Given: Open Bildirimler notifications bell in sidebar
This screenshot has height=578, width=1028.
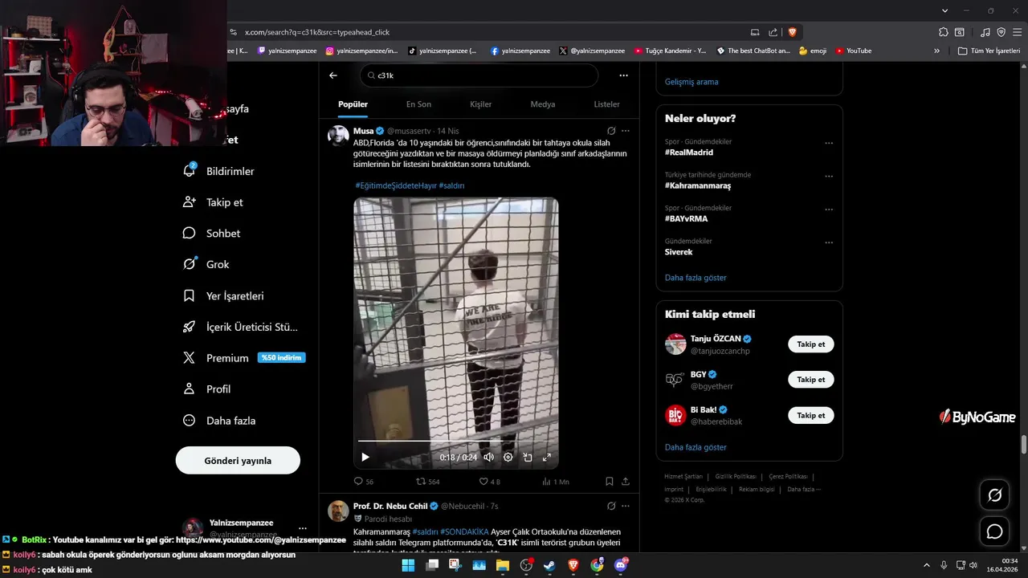Looking at the screenshot, I should pos(218,171).
